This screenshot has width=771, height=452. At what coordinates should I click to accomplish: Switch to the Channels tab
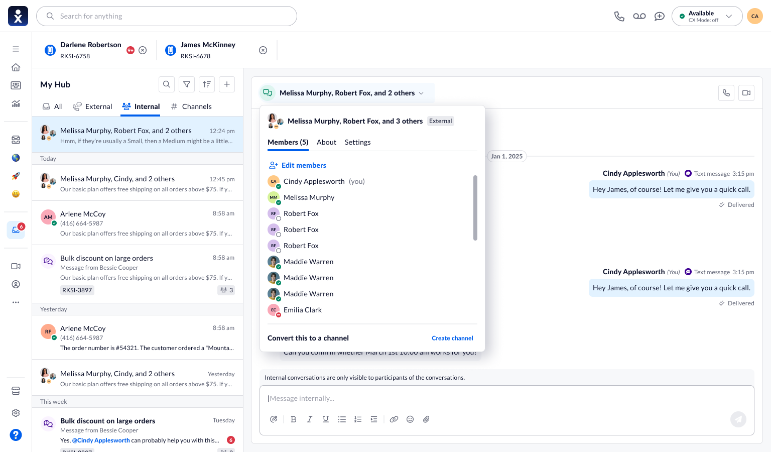(191, 106)
